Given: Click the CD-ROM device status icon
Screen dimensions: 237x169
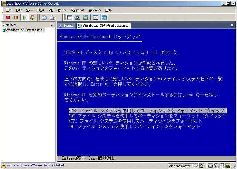Looking at the screenshot, I should [217, 166].
